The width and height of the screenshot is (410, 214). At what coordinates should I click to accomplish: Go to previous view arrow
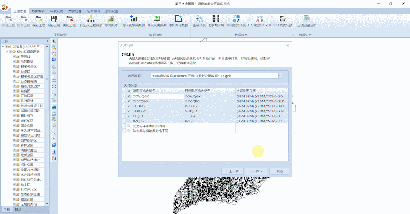54,67
